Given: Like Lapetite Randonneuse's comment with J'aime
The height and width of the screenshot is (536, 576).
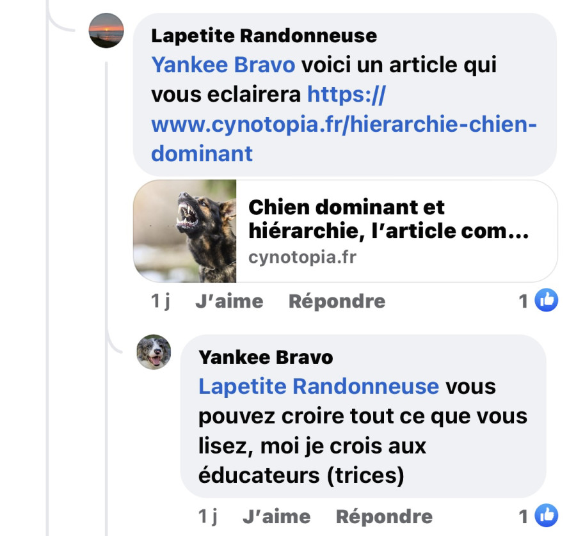Looking at the screenshot, I should (229, 301).
